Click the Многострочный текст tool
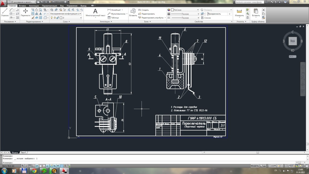The image size is (309, 174). tap(95, 12)
